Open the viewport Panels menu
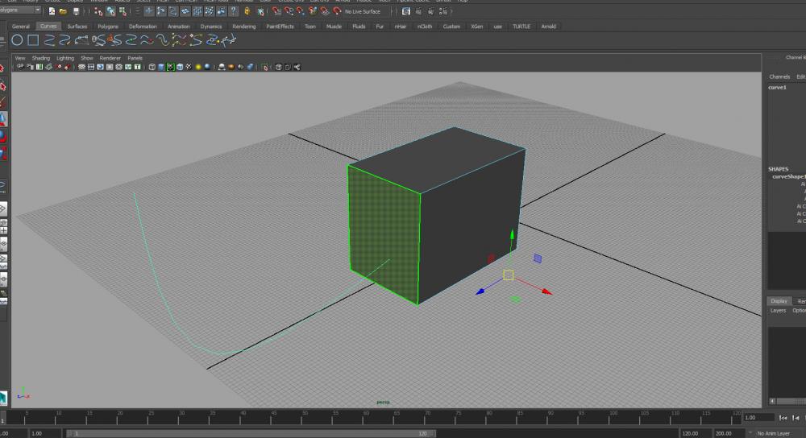806x438 pixels. click(x=135, y=58)
